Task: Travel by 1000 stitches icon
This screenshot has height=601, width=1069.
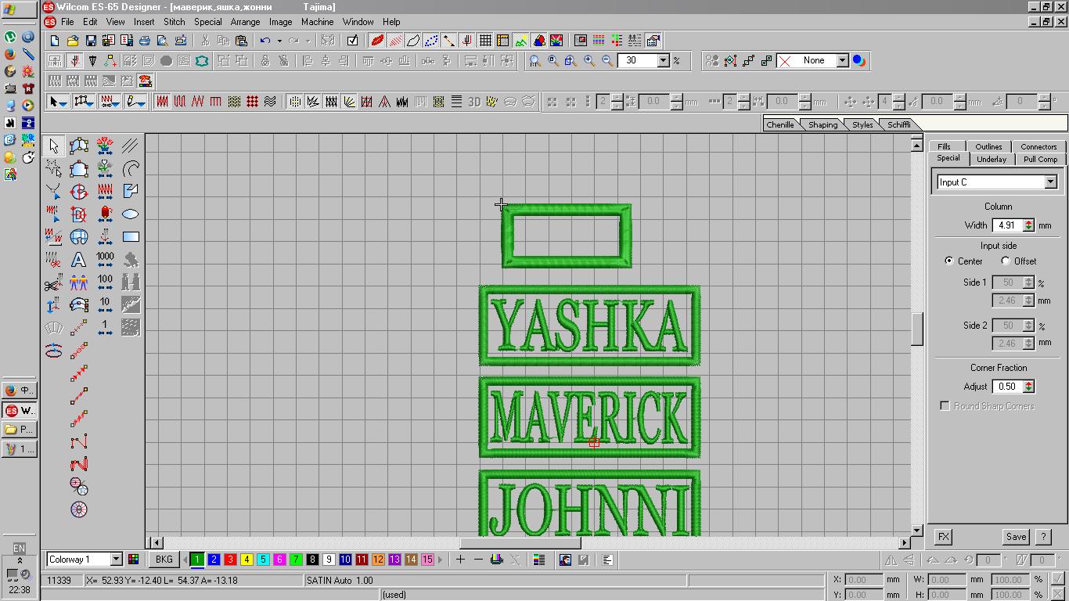Action: pos(105,260)
